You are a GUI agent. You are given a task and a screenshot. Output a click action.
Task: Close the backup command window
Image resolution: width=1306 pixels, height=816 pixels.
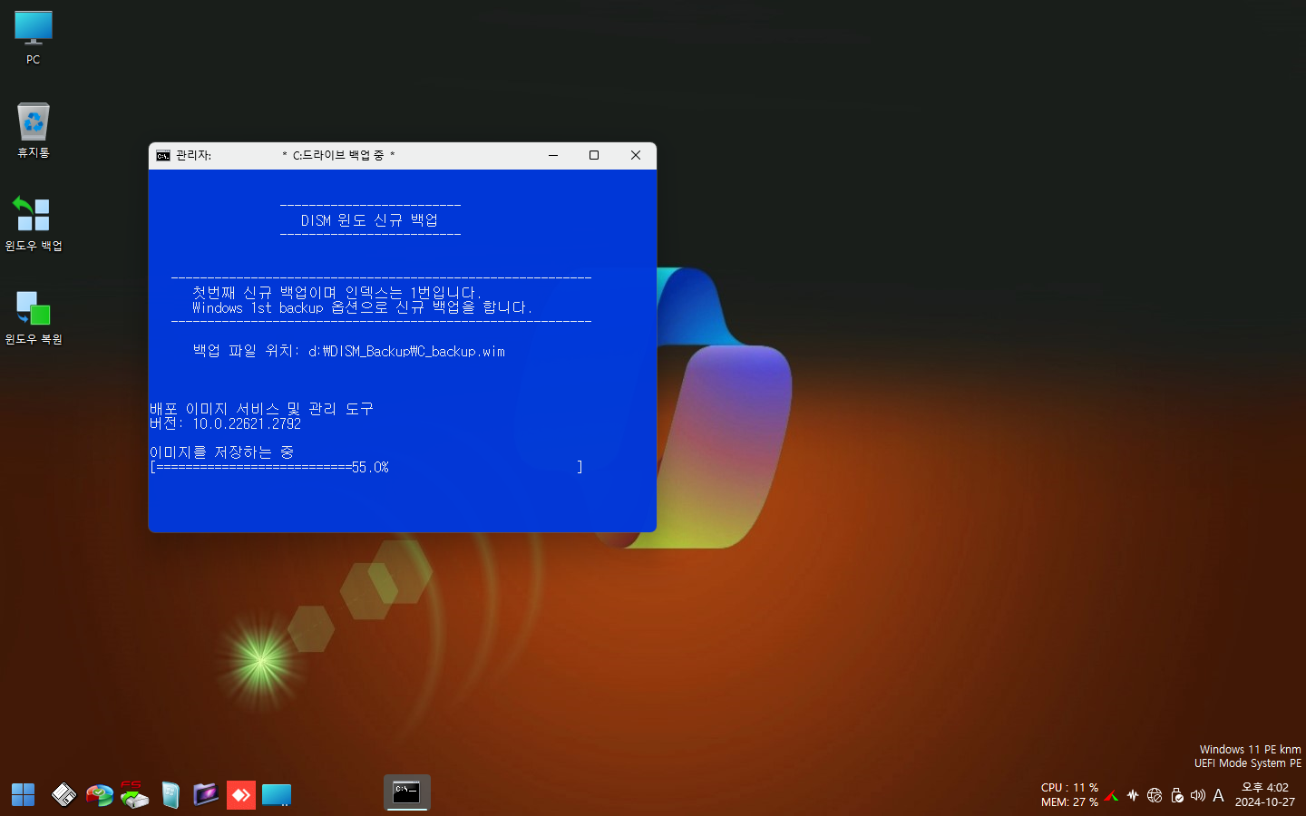pyautogui.click(x=636, y=155)
